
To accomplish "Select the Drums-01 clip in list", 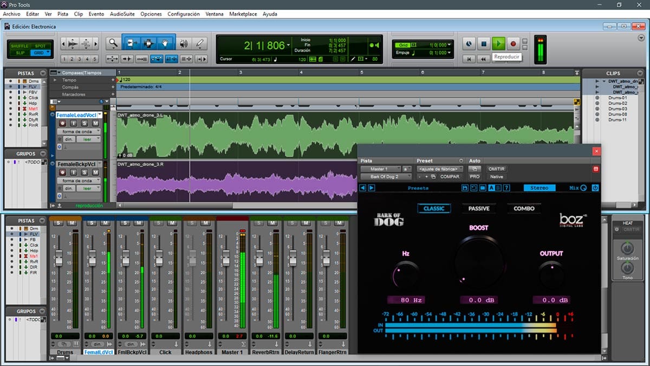I will tap(617, 98).
